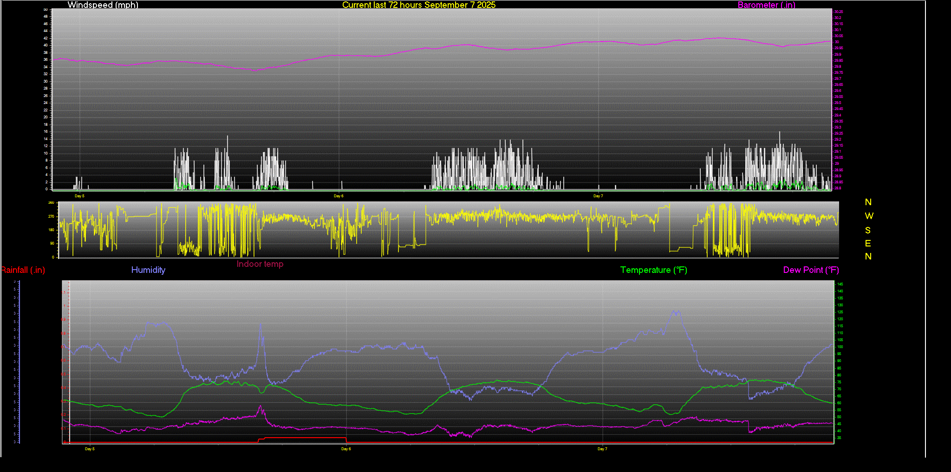Click the 'Windspeed (mph)' chart title

[103, 5]
